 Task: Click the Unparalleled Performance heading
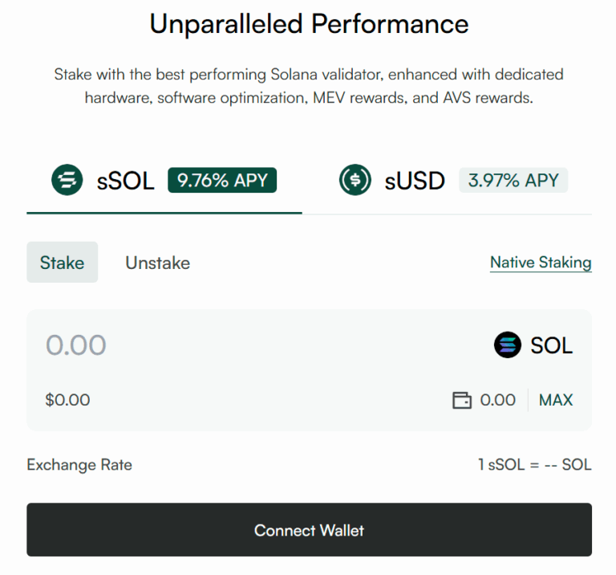point(309,24)
